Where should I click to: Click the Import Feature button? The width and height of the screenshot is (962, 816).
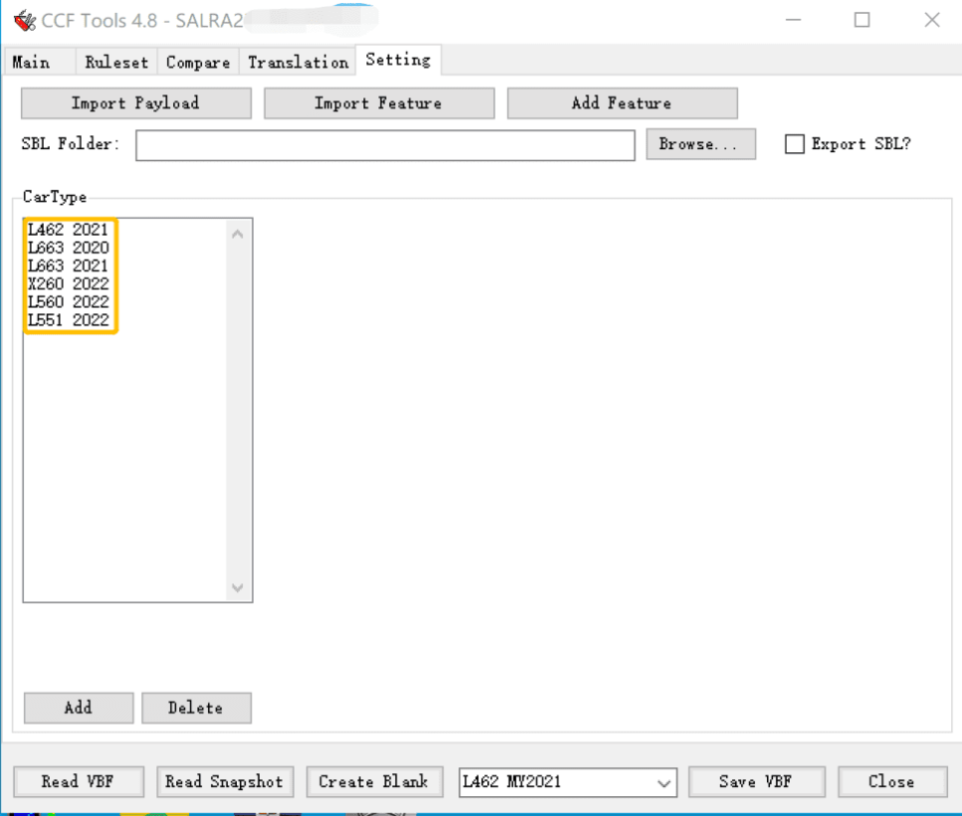click(x=379, y=103)
